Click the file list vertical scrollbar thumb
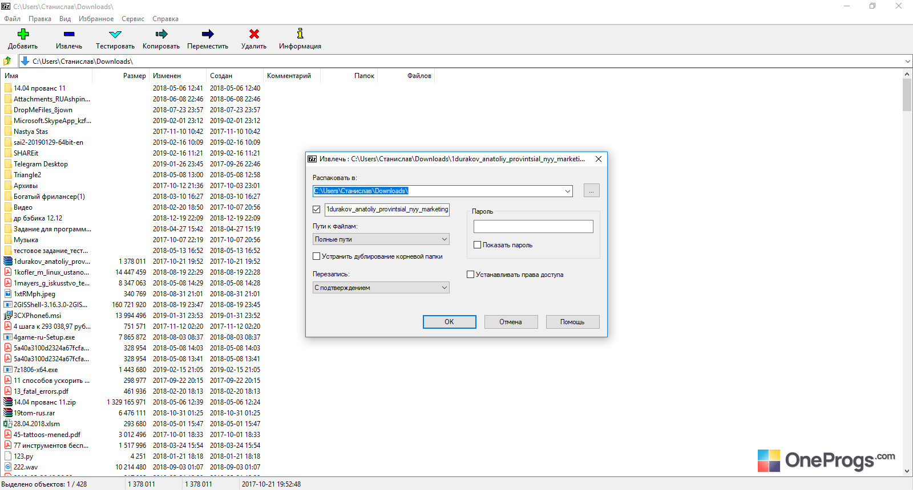The height and width of the screenshot is (490, 913). tap(907, 95)
